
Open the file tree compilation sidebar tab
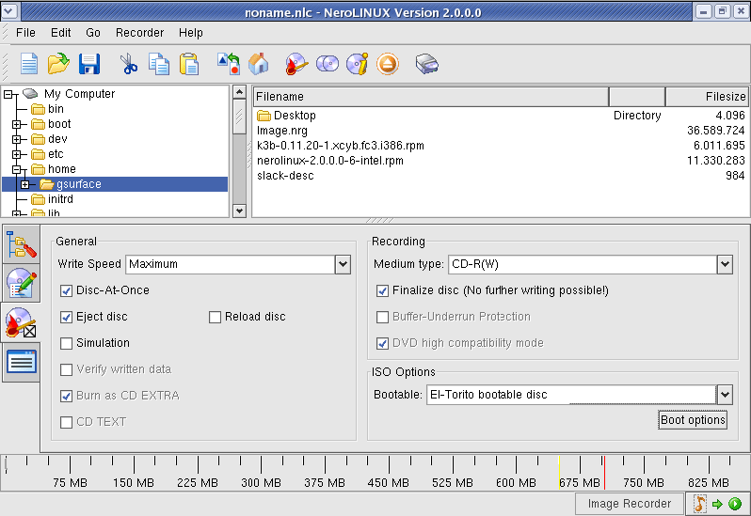pyautogui.click(x=21, y=245)
